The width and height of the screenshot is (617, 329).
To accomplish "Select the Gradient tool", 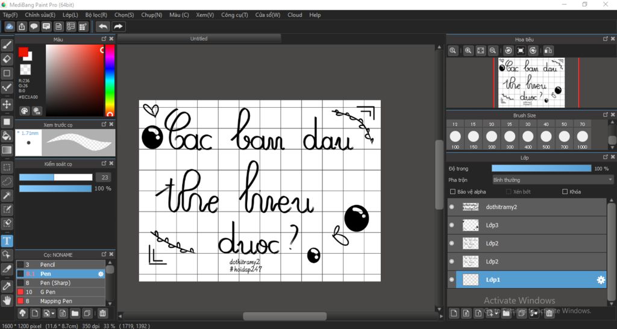I will click(7, 150).
